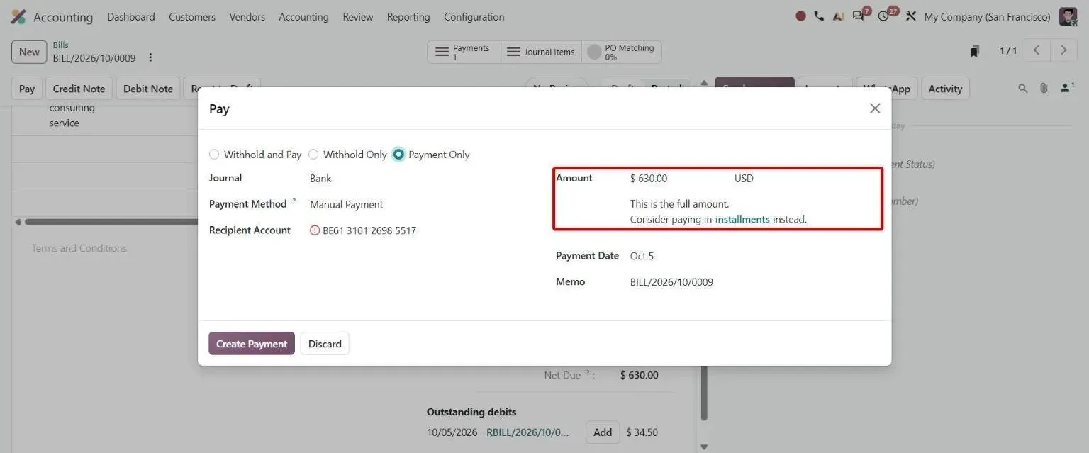The width and height of the screenshot is (1089, 453).
Task: Click the Activity button in chatter
Action: [945, 89]
